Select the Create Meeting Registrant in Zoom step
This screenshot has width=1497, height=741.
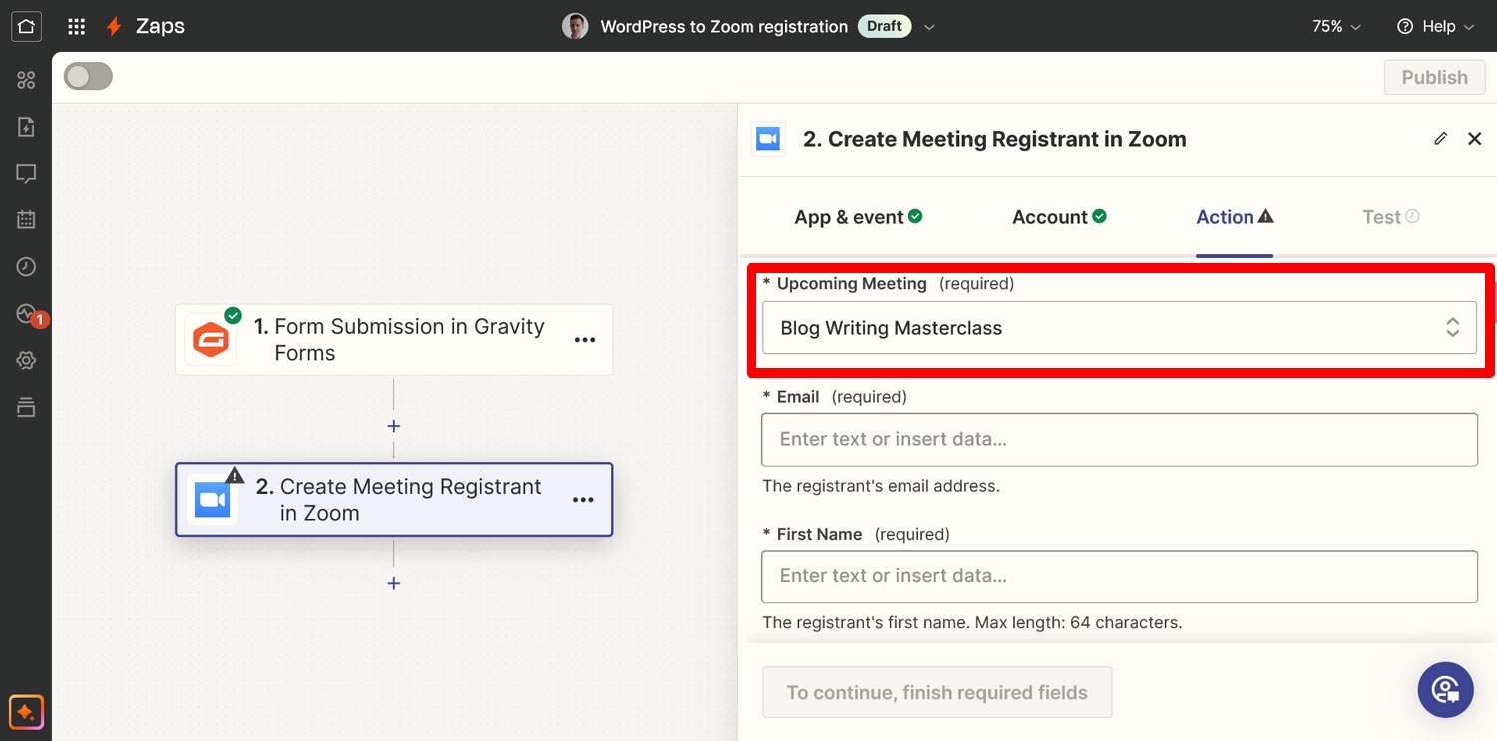(x=393, y=499)
